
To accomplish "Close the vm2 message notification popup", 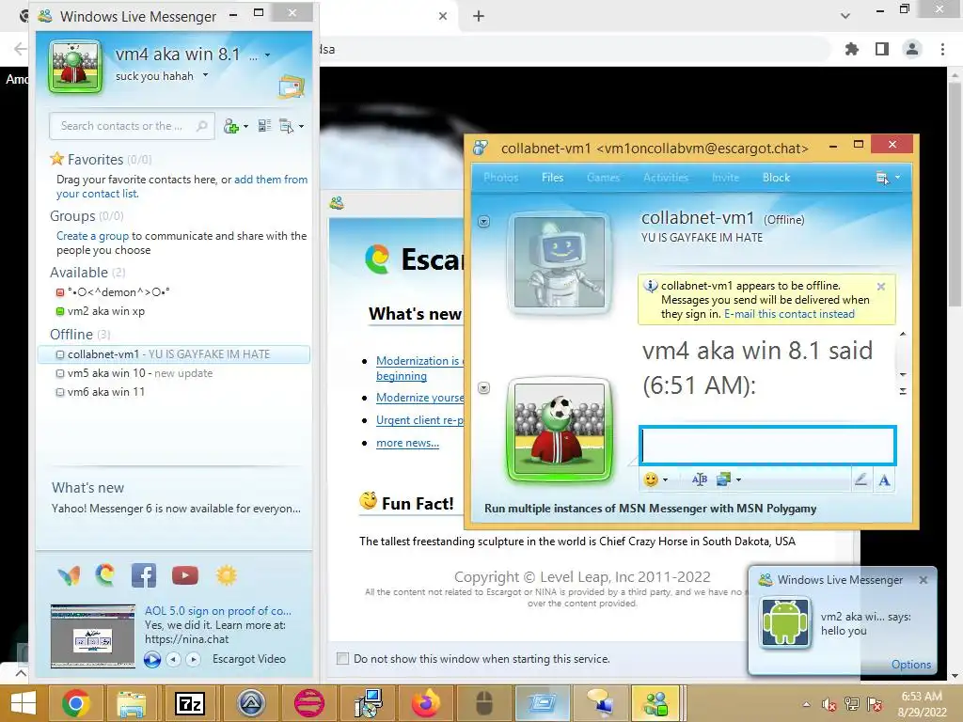I will tap(924, 579).
